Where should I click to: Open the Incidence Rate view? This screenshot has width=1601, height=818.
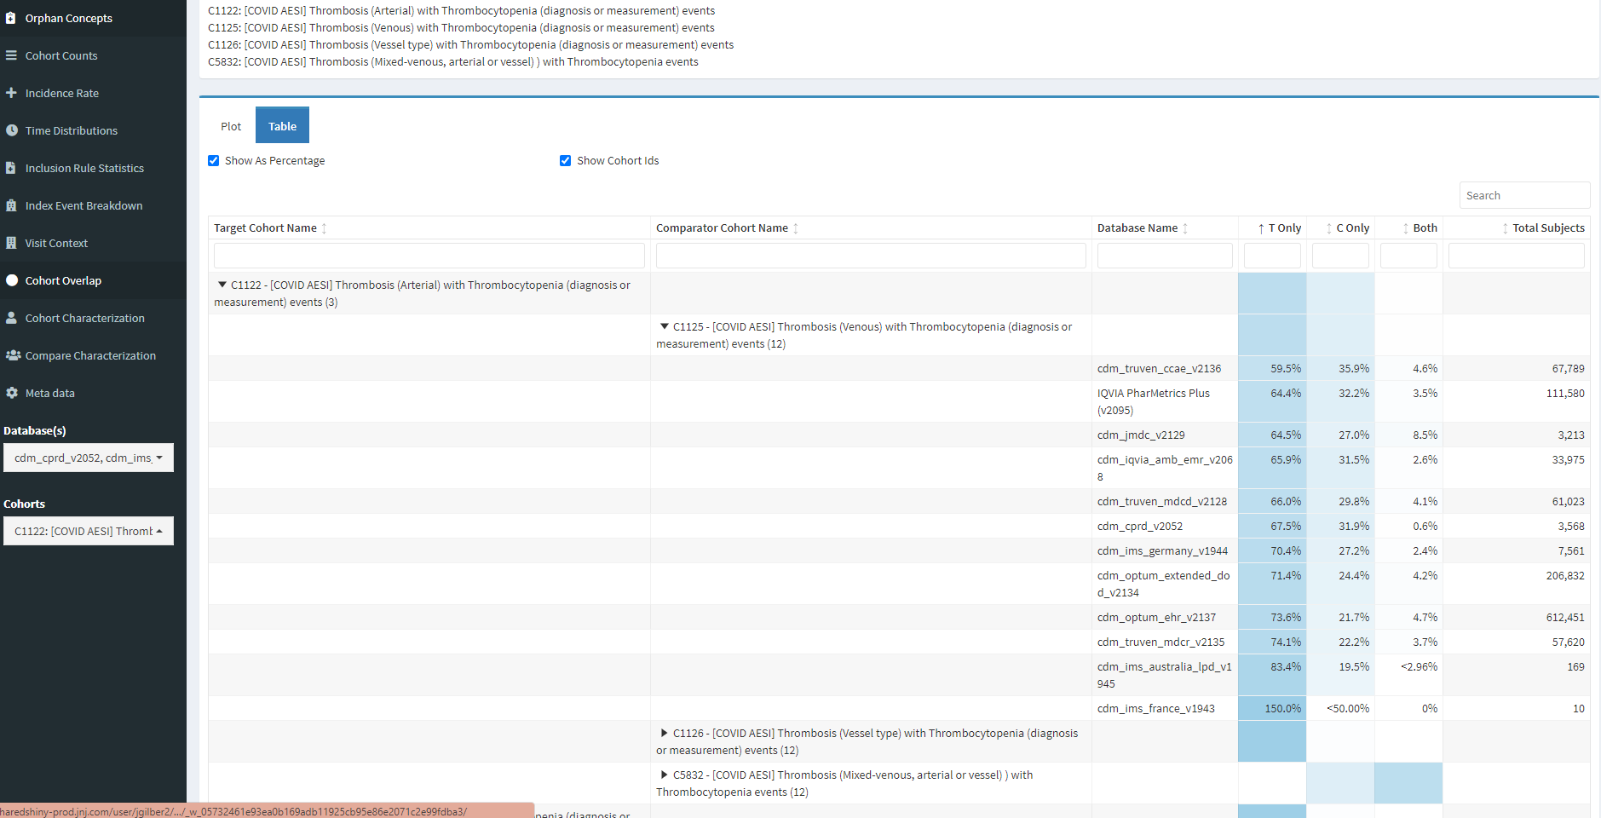pyautogui.click(x=61, y=93)
